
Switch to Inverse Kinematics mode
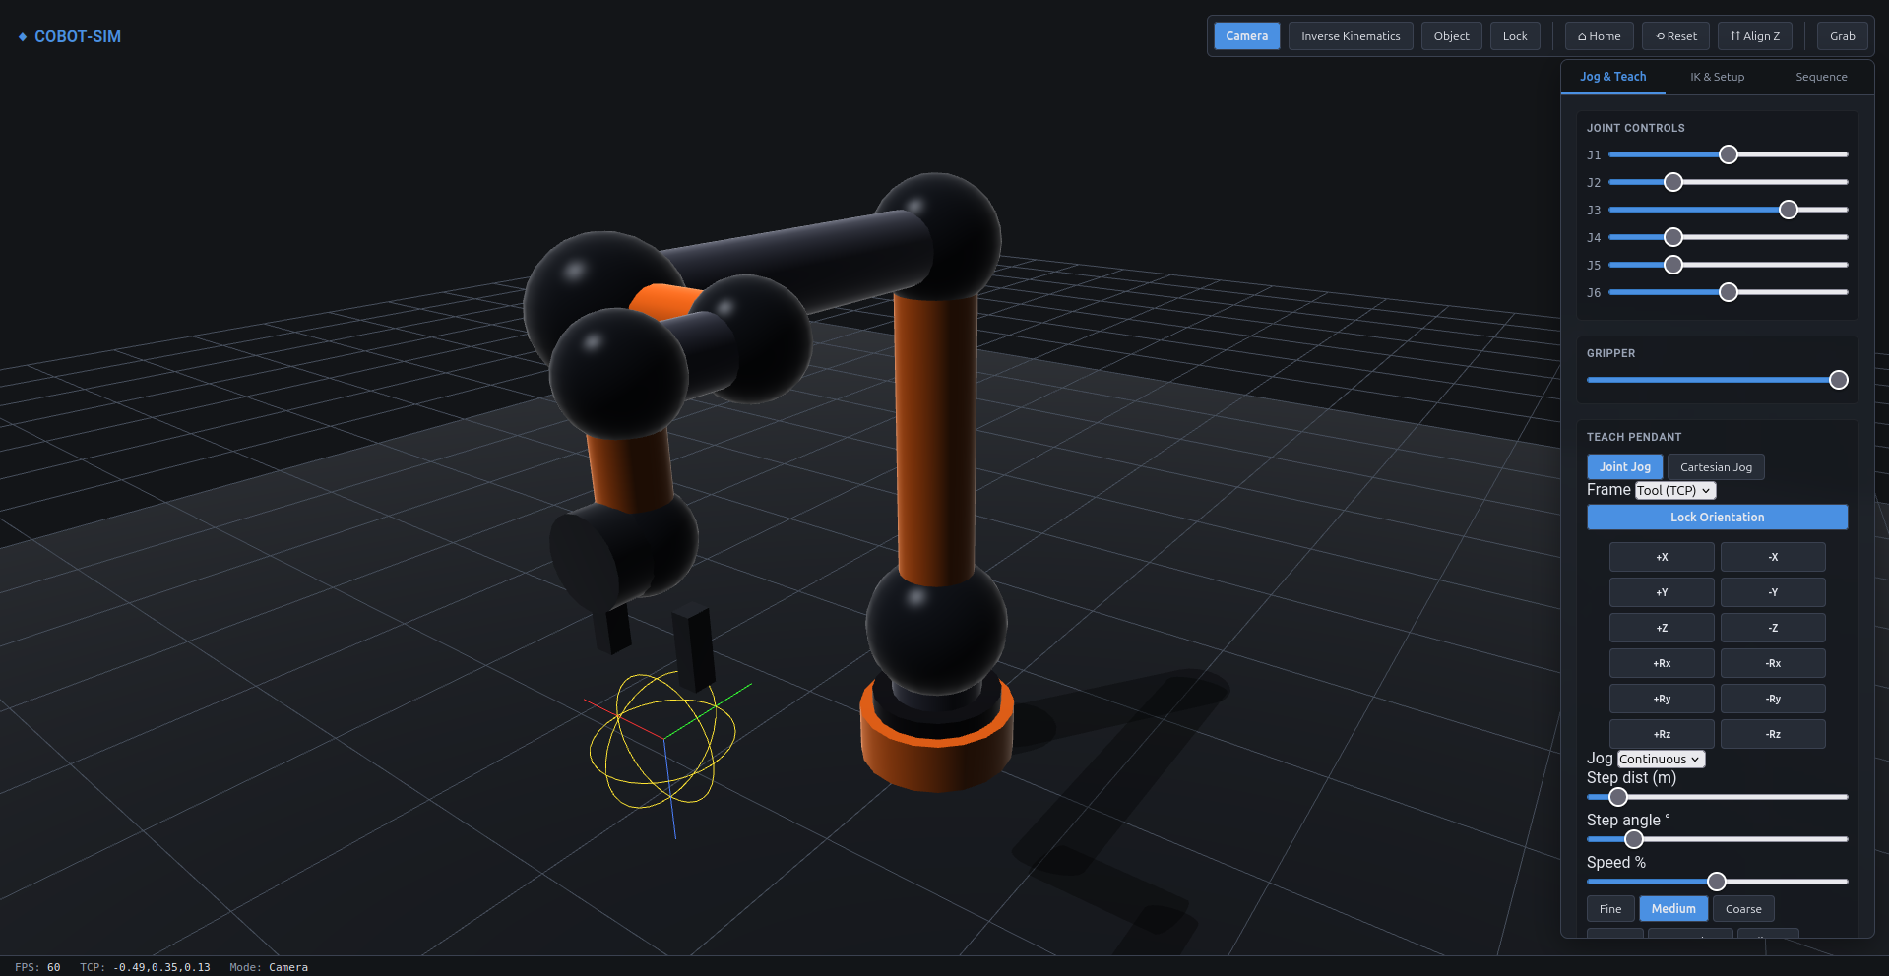tap(1351, 36)
